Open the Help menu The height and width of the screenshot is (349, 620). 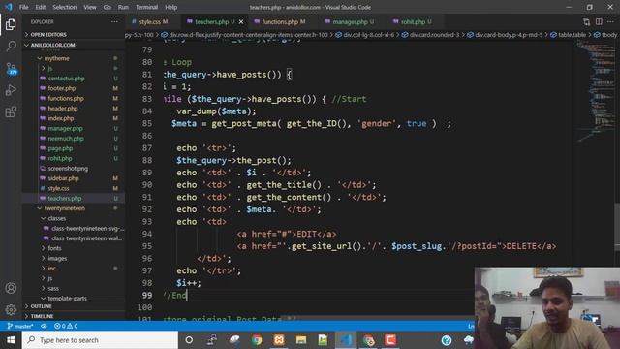click(170, 7)
